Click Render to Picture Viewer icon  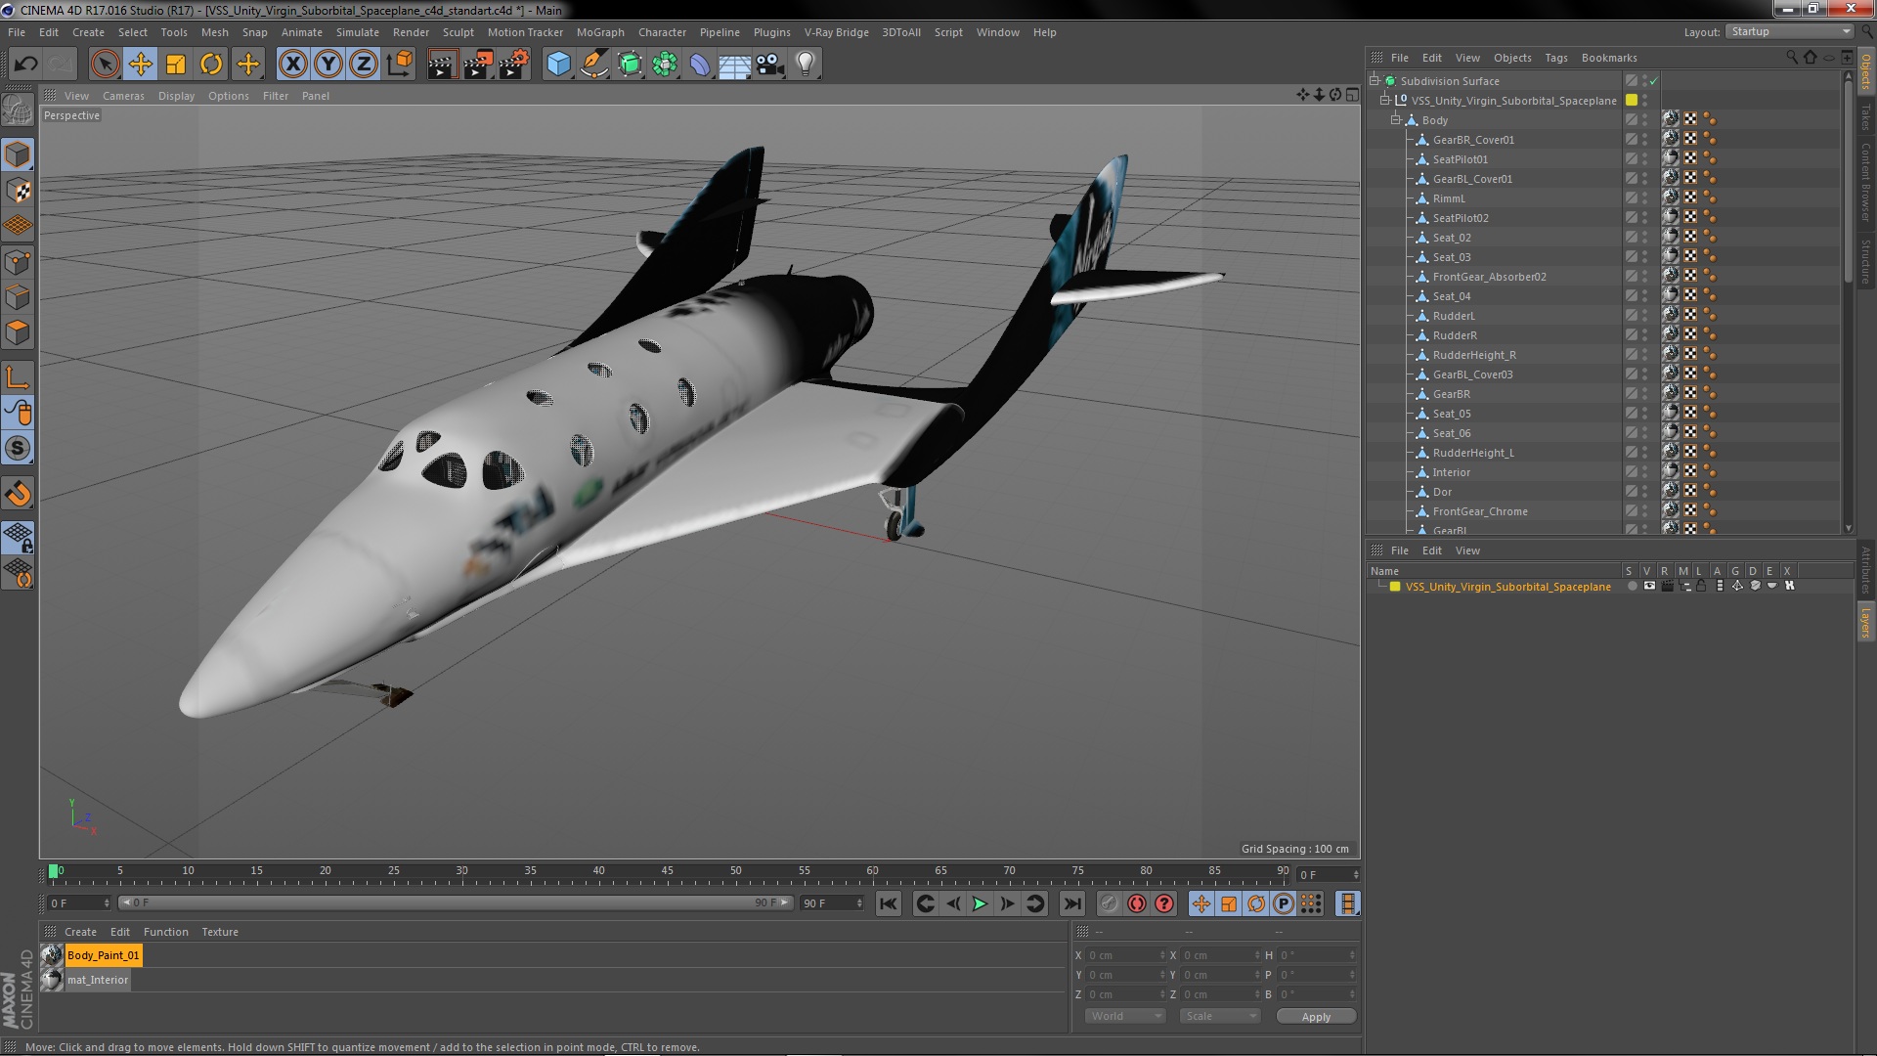478,65
